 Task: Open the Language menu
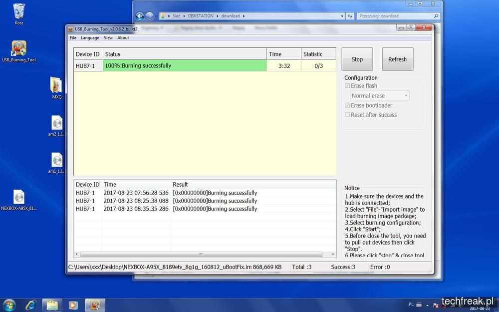coord(90,37)
